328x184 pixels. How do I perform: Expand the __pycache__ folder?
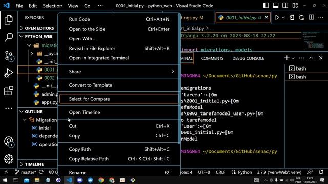tap(32, 54)
